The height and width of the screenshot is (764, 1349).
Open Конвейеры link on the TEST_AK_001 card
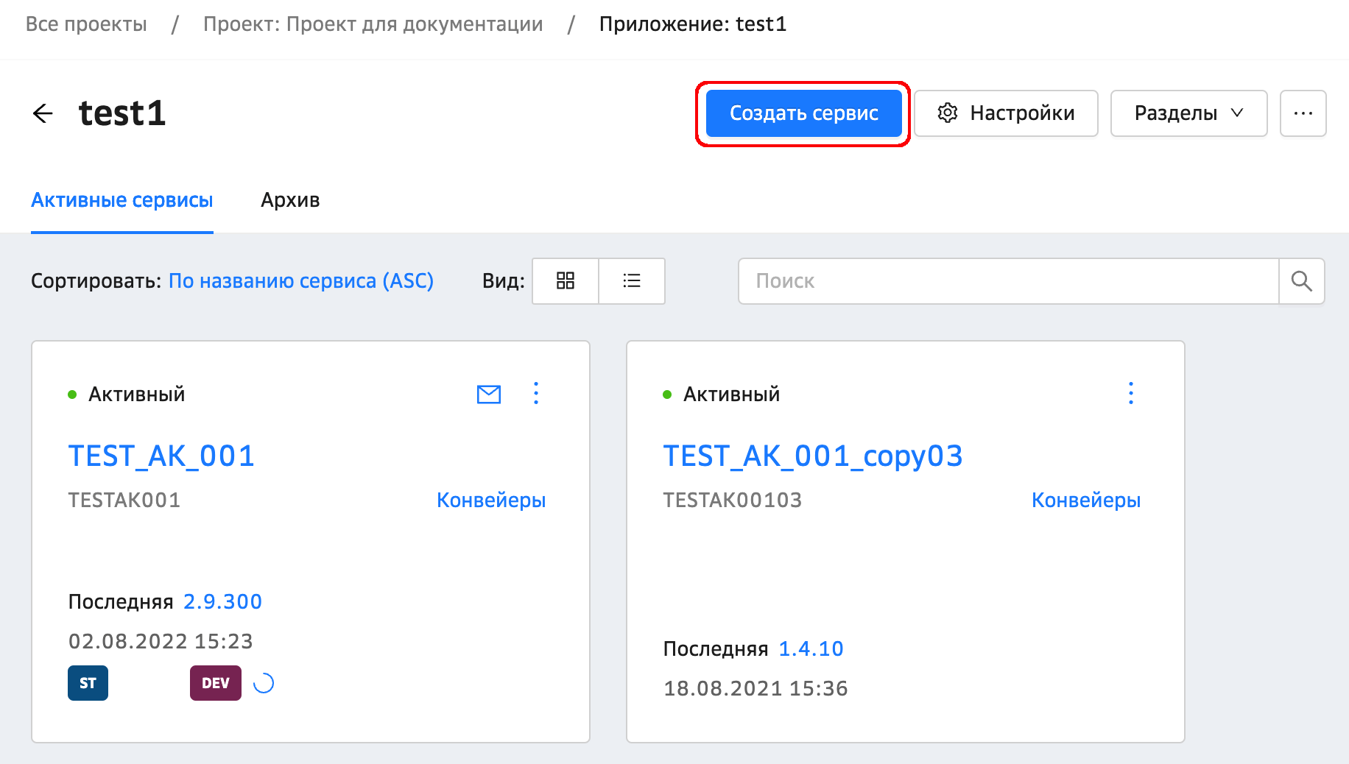point(491,501)
